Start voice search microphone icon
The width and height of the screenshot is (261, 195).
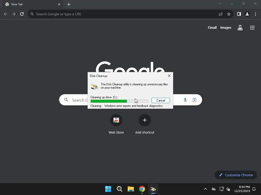[x=185, y=100]
